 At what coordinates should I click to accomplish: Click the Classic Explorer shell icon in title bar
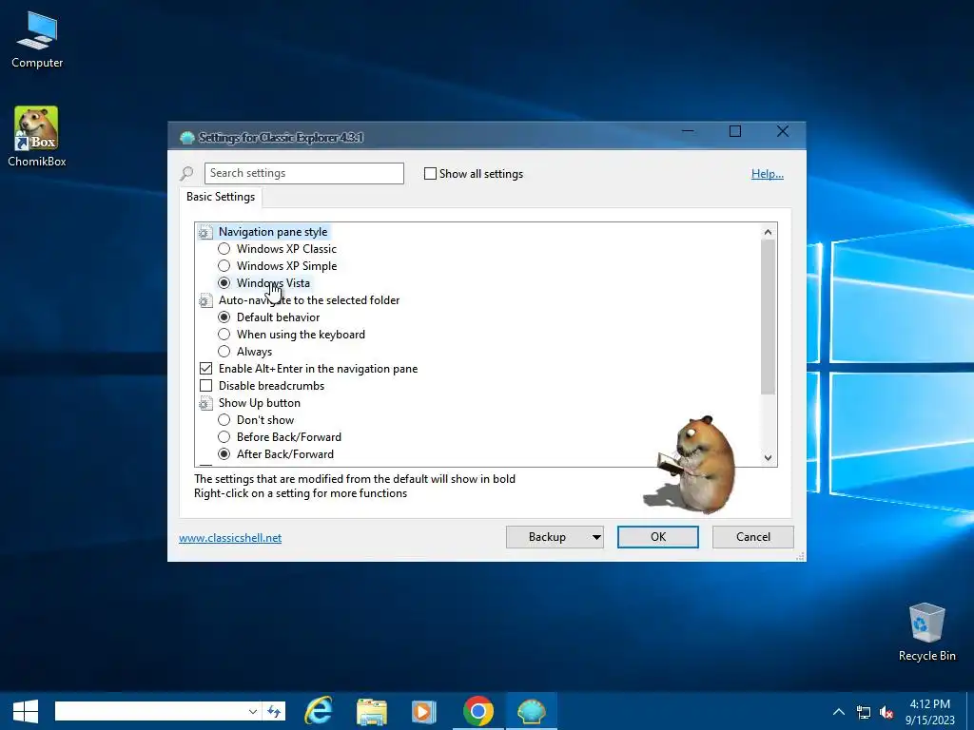[187, 138]
